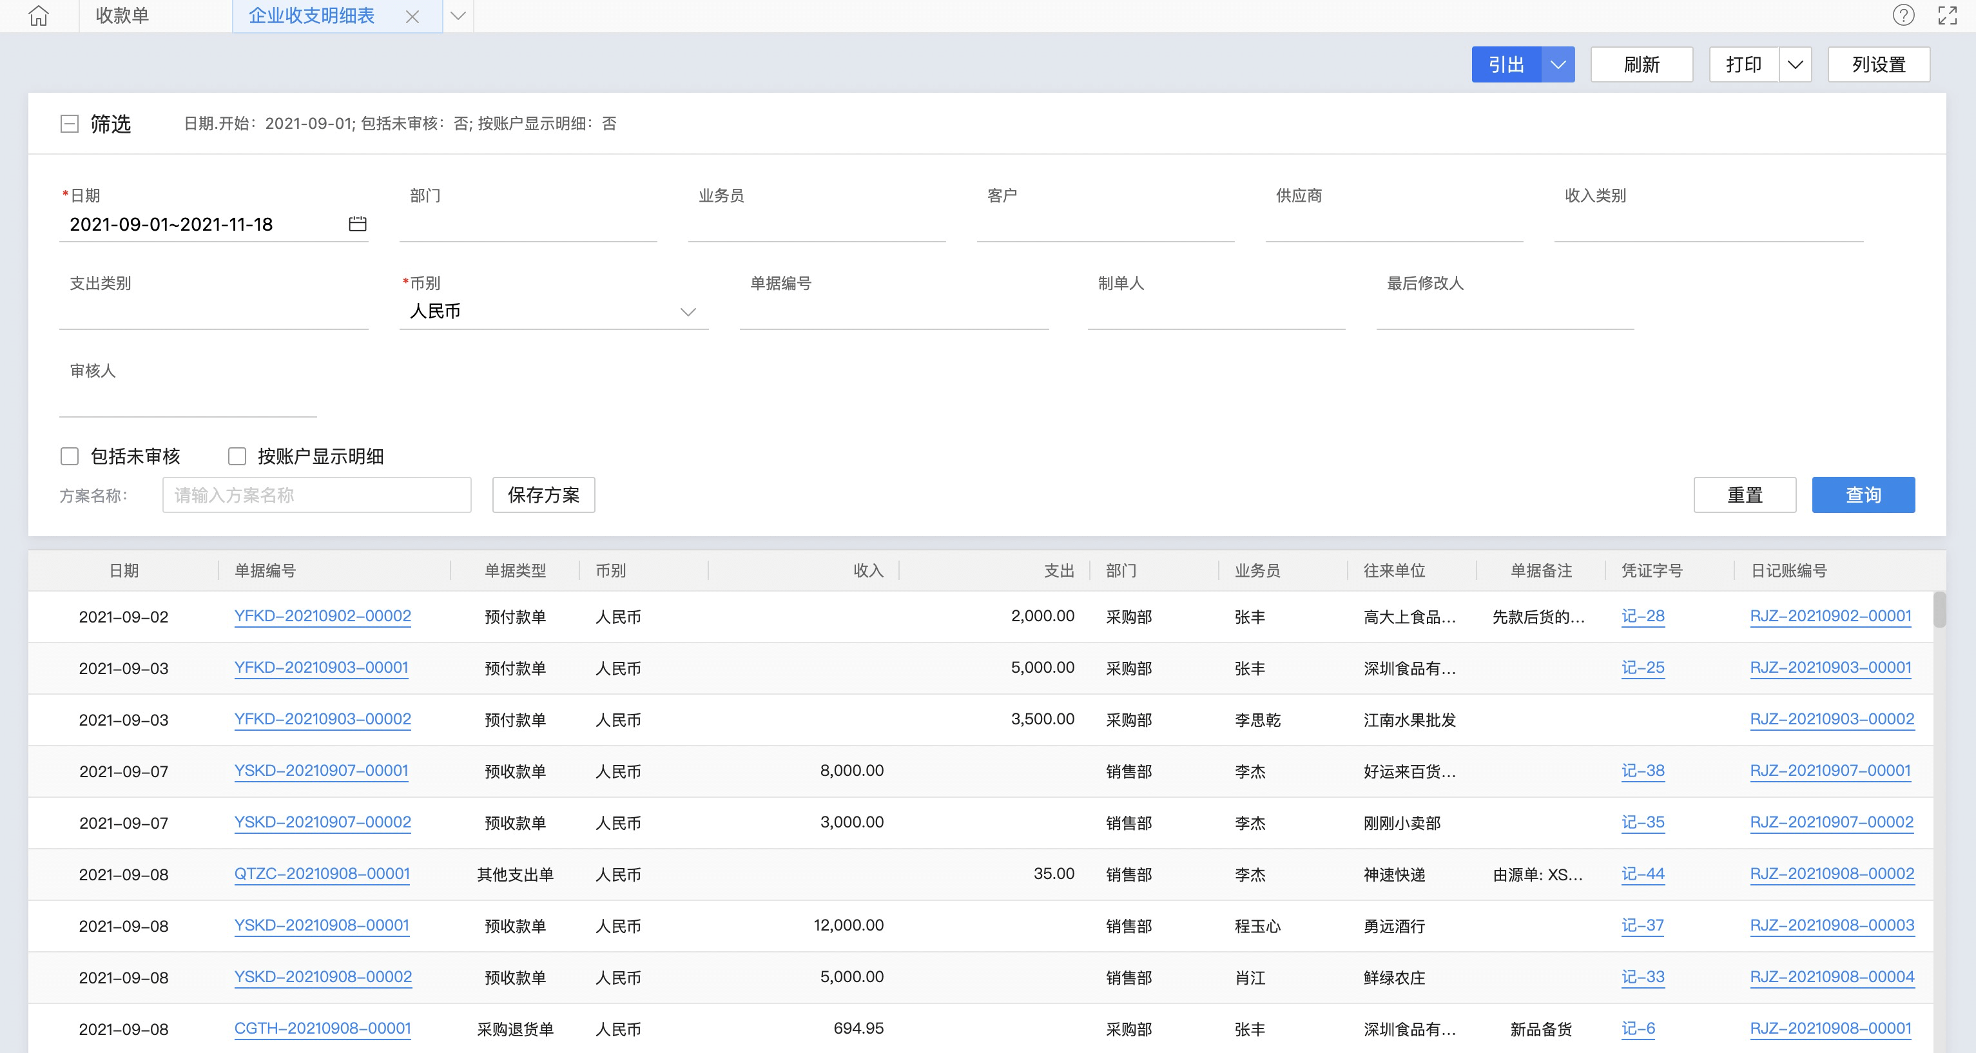Open 列设置 column settings

[x=1879, y=64]
